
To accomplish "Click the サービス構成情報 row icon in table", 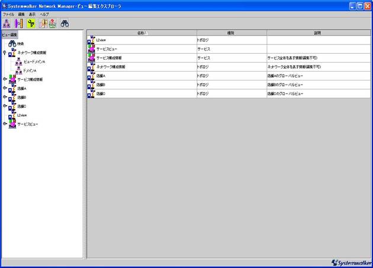I will click(91, 58).
